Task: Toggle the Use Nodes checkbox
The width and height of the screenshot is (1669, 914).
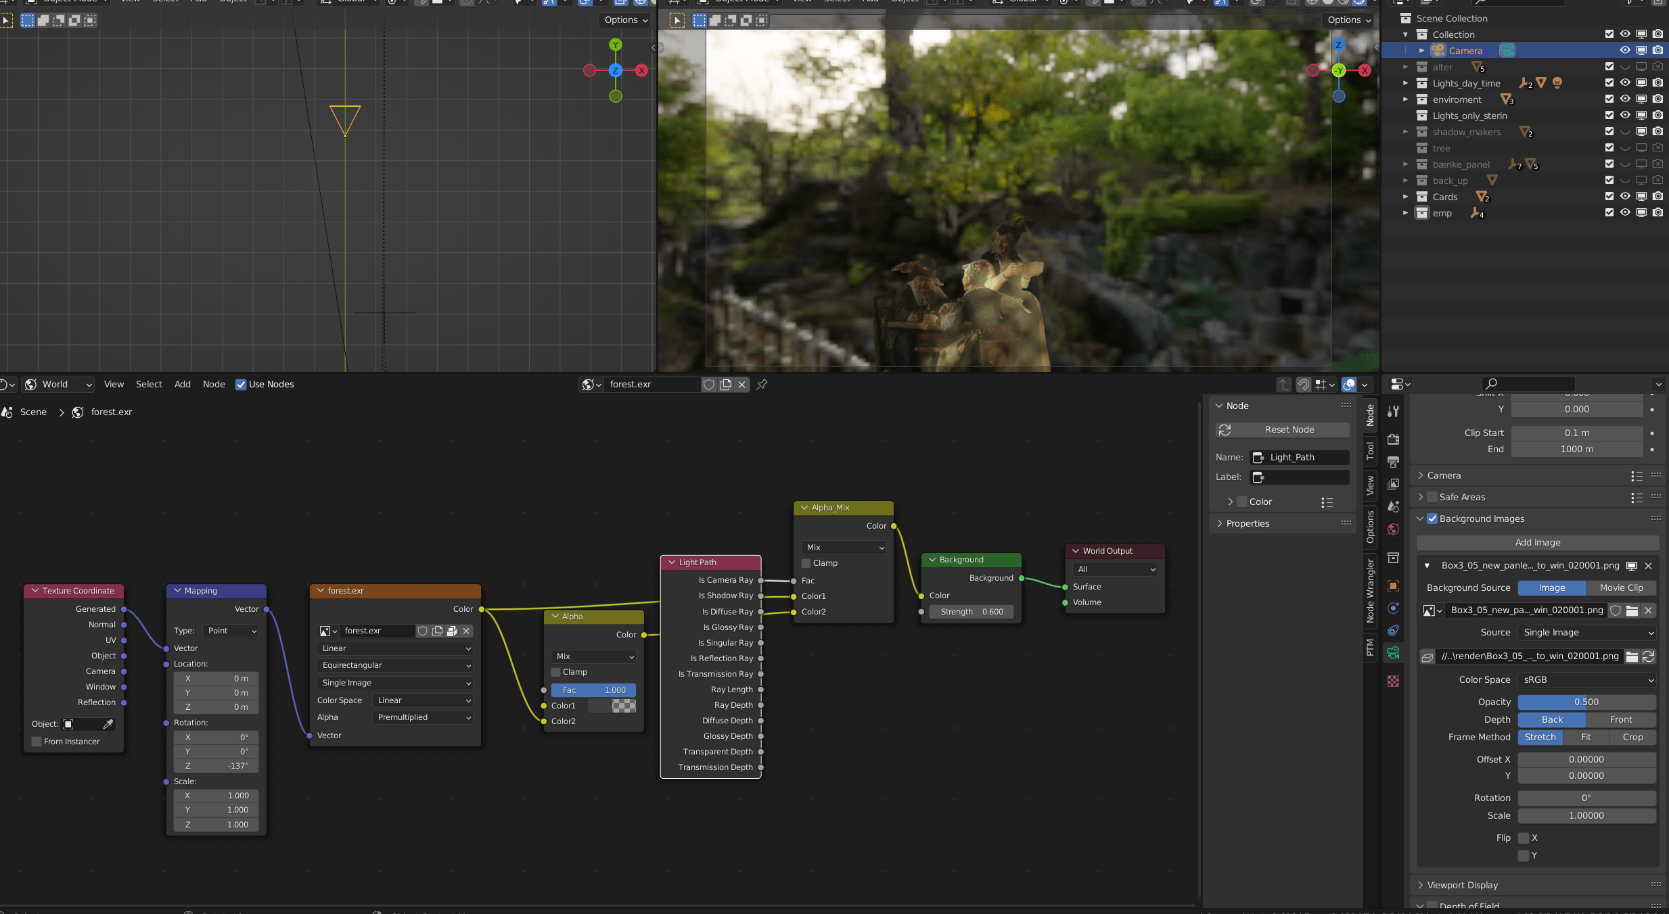Action: click(241, 384)
